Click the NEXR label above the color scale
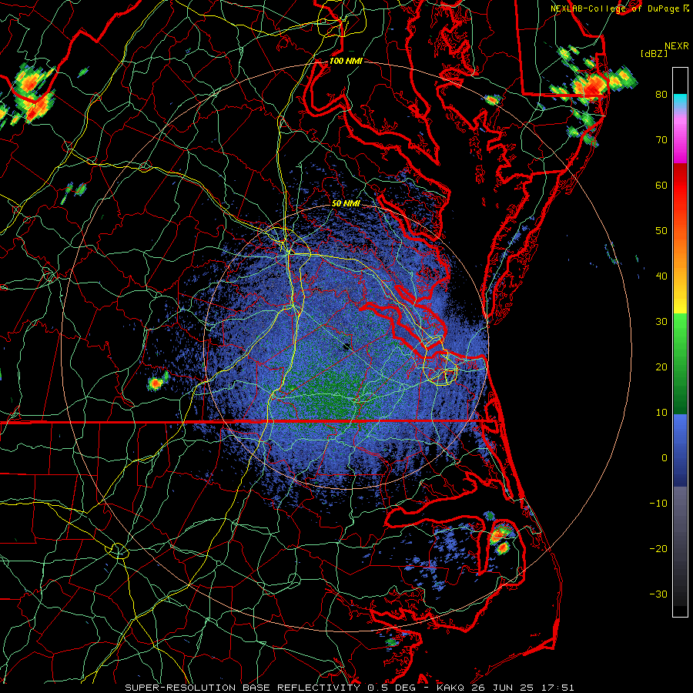The width and height of the screenshot is (693, 693). coord(676,46)
